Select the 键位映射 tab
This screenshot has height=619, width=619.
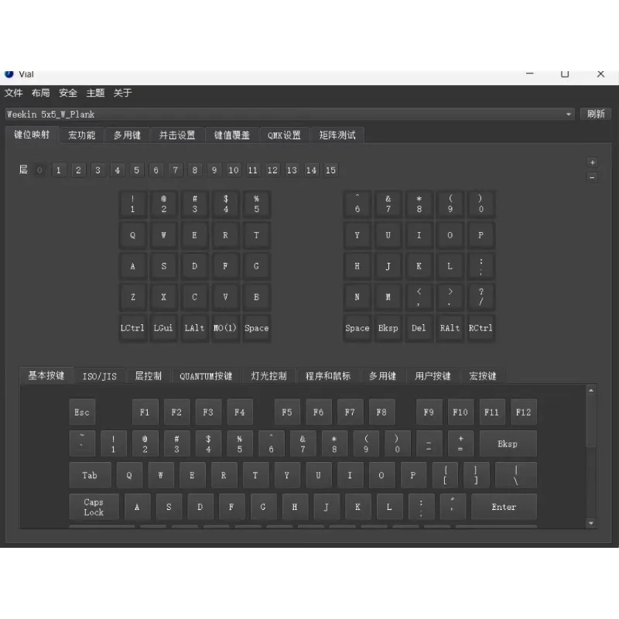(x=32, y=135)
